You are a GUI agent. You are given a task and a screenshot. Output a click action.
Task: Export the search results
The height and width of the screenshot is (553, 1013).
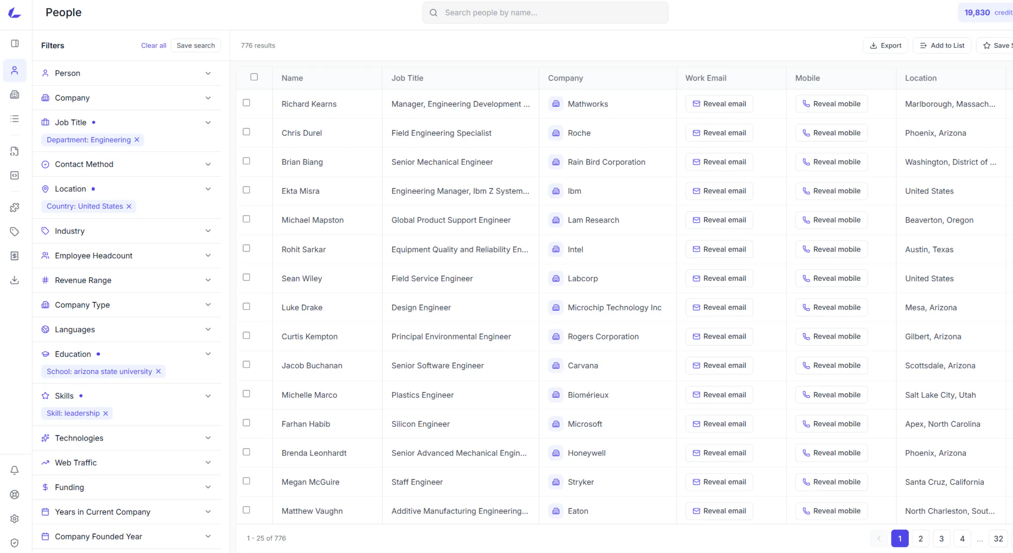point(885,45)
